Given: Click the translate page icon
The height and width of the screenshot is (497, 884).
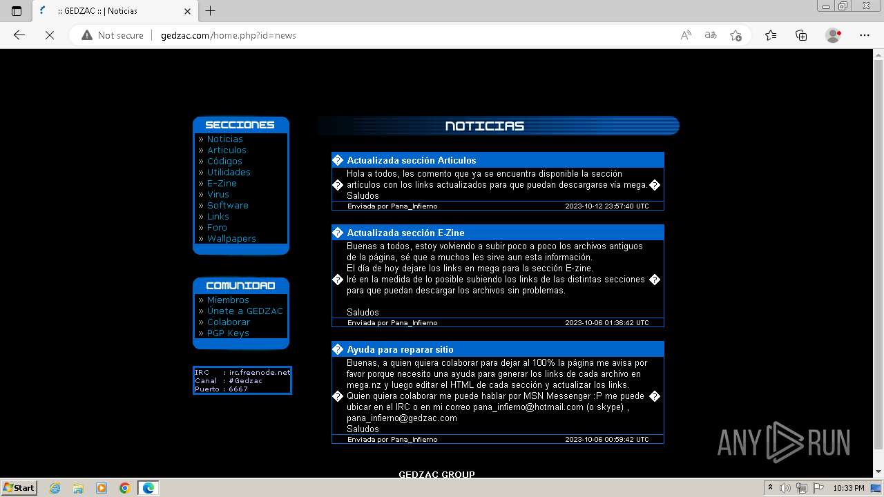Looking at the screenshot, I should point(711,35).
